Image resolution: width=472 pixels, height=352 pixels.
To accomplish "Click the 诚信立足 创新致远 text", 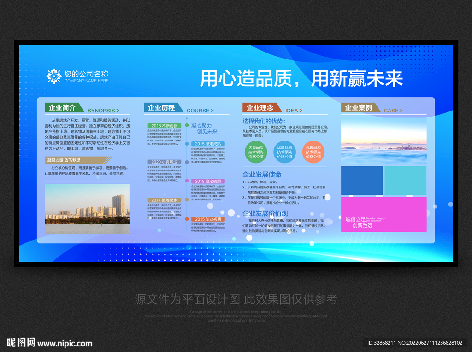I will [359, 223].
